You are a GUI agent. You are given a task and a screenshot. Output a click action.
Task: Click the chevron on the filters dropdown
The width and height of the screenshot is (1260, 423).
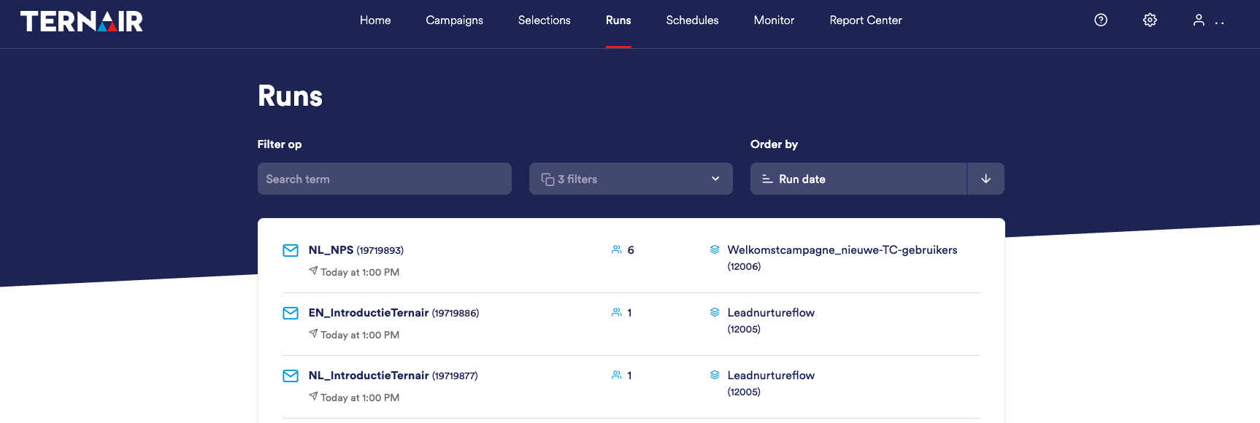point(715,179)
